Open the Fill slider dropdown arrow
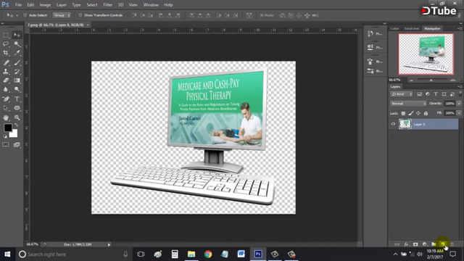 459,113
